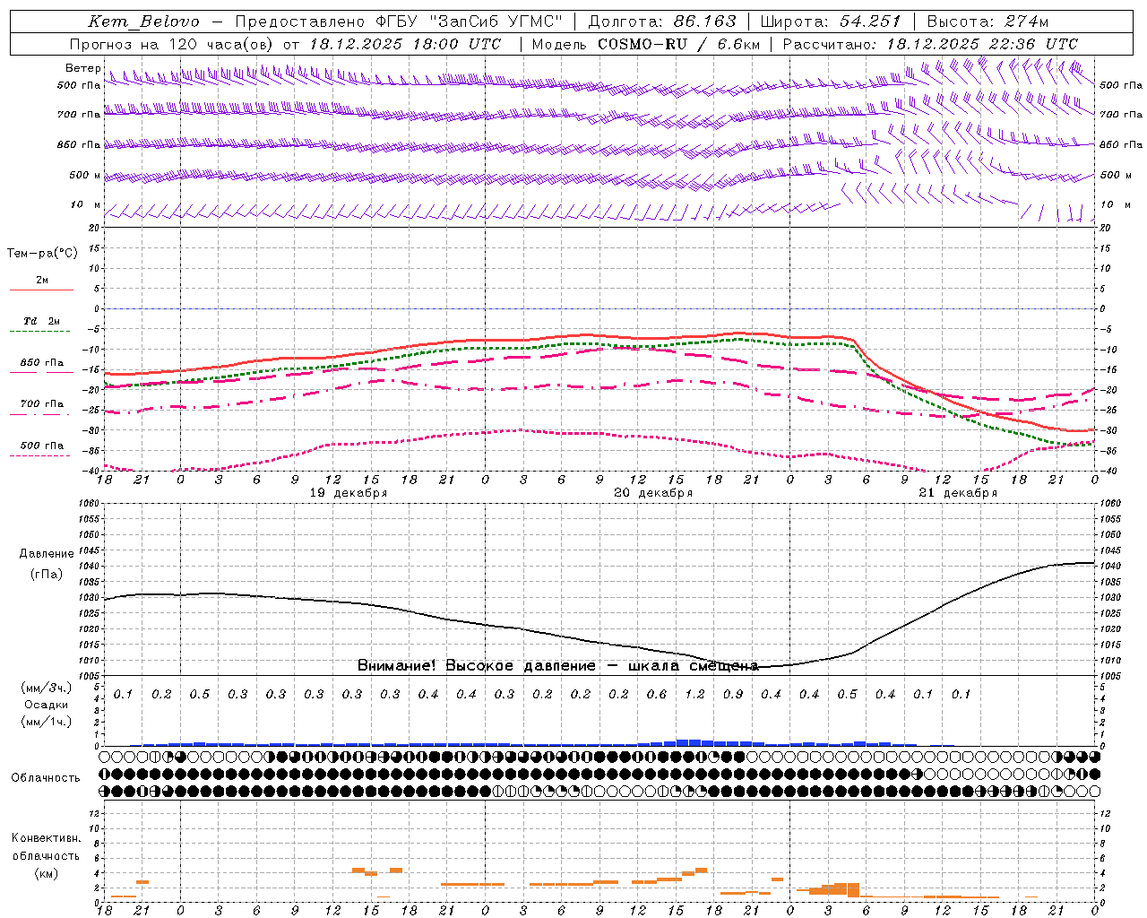
Task: Select the text 'Долгота: 86.163'
Action: (x=662, y=22)
